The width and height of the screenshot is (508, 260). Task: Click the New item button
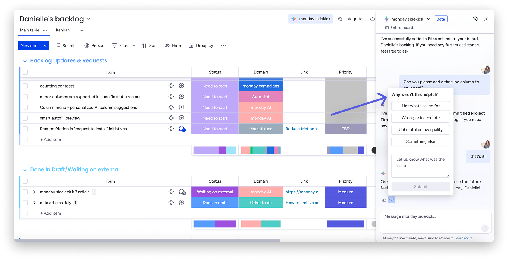(30, 45)
